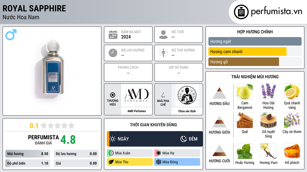Image resolution: width=307 pixels, height=172 pixels.
Task: Click the snowflake icon for Mùa Đông
Action: [159, 162]
